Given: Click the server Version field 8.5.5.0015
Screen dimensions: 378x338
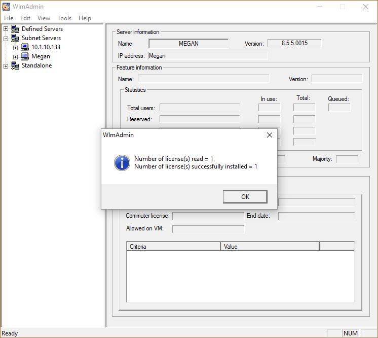Looking at the screenshot, I should click(x=294, y=43).
